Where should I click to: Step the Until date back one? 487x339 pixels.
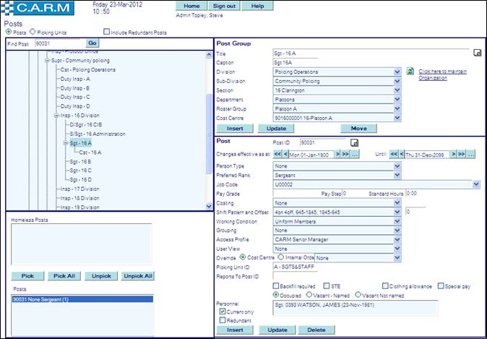tap(402, 154)
